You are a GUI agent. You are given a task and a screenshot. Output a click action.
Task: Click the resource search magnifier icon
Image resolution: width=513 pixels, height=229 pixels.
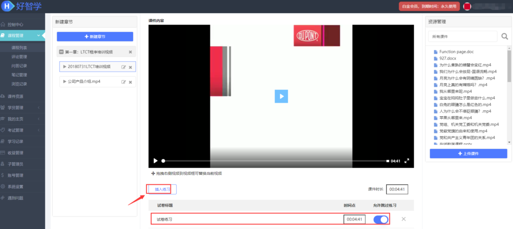click(505, 36)
